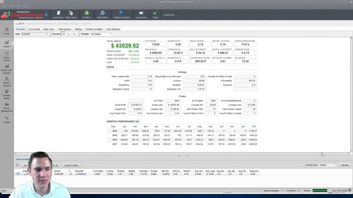
Task: Click the number of trades value 11040
Action: click(156, 45)
